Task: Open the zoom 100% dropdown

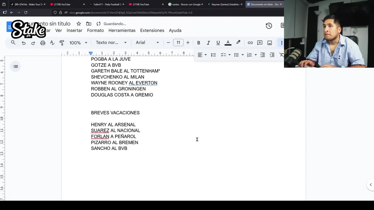Action: pyautogui.click(x=78, y=43)
